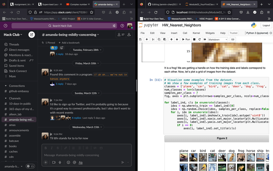Click the Jupyter save notebook icon
The height and width of the screenshot is (171, 273).
tap(141, 39)
